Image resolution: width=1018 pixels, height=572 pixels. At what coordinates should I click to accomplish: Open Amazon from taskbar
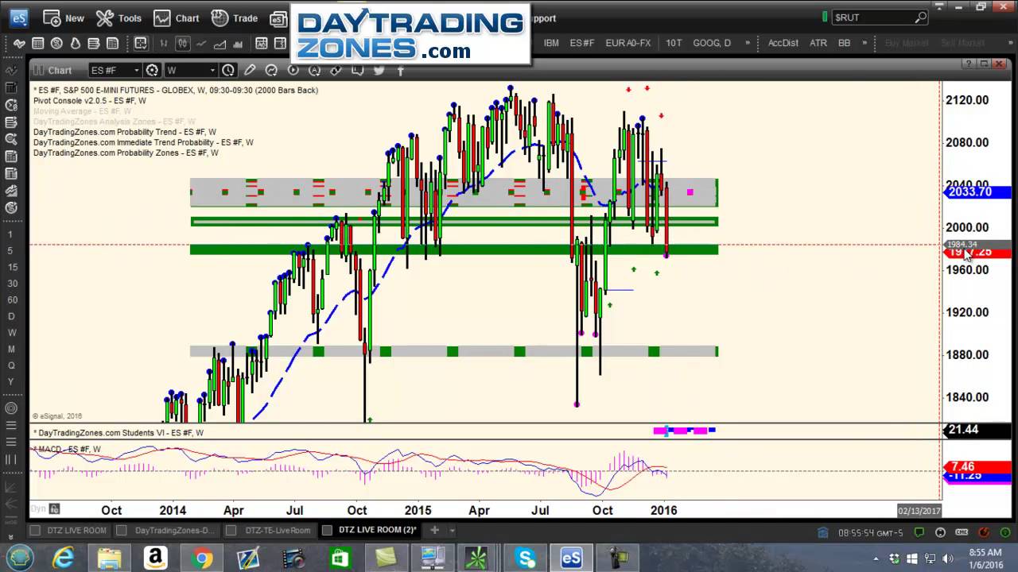click(x=155, y=558)
